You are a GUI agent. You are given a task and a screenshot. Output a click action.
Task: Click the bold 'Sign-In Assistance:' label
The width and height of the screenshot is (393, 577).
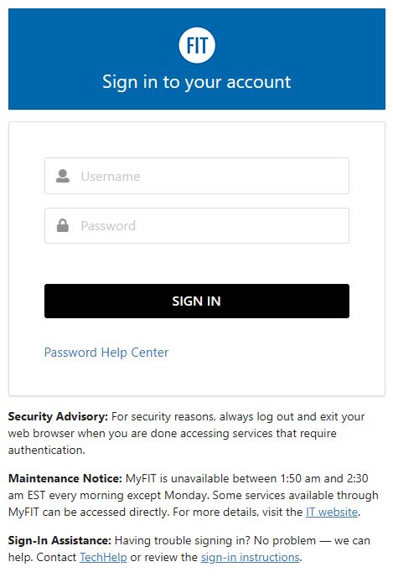click(59, 540)
